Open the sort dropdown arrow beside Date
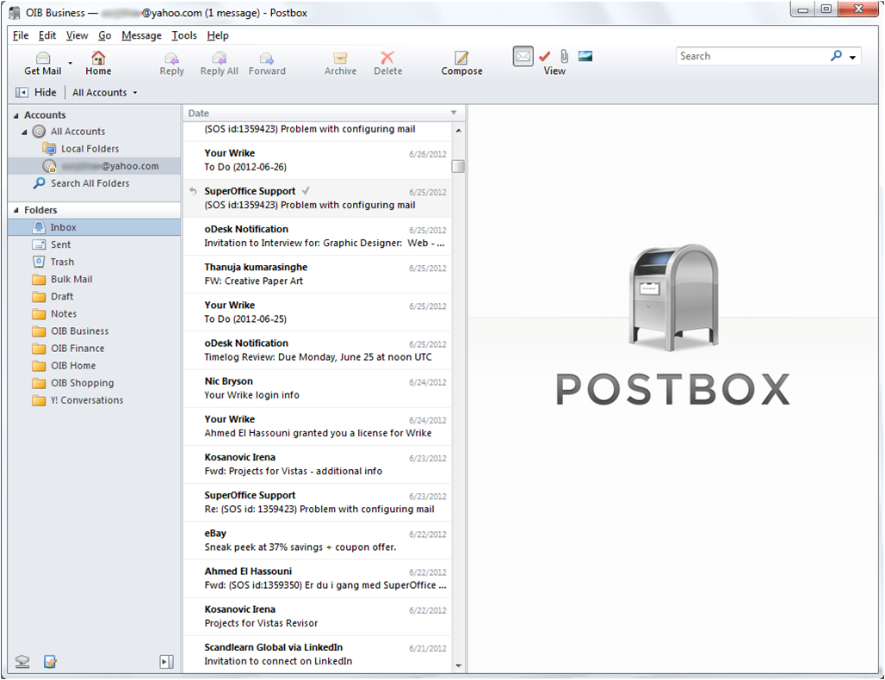 point(454,113)
